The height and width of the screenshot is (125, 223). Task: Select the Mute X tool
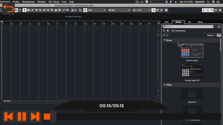click(48, 10)
